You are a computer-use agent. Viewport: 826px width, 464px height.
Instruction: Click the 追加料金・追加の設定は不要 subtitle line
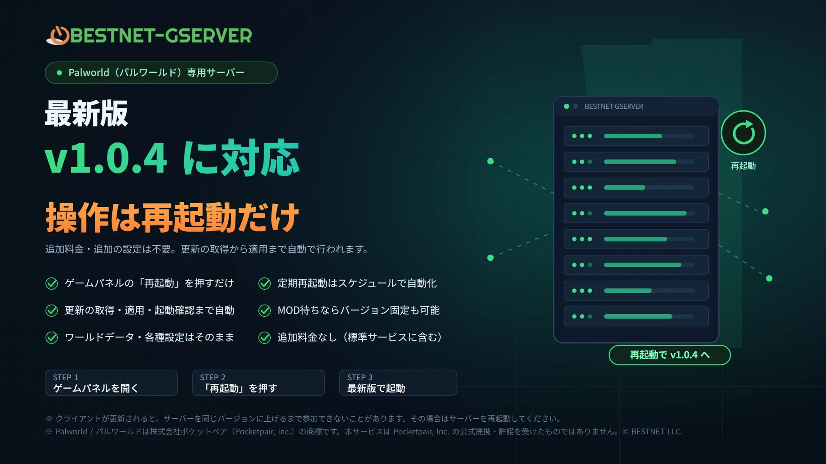point(207,249)
